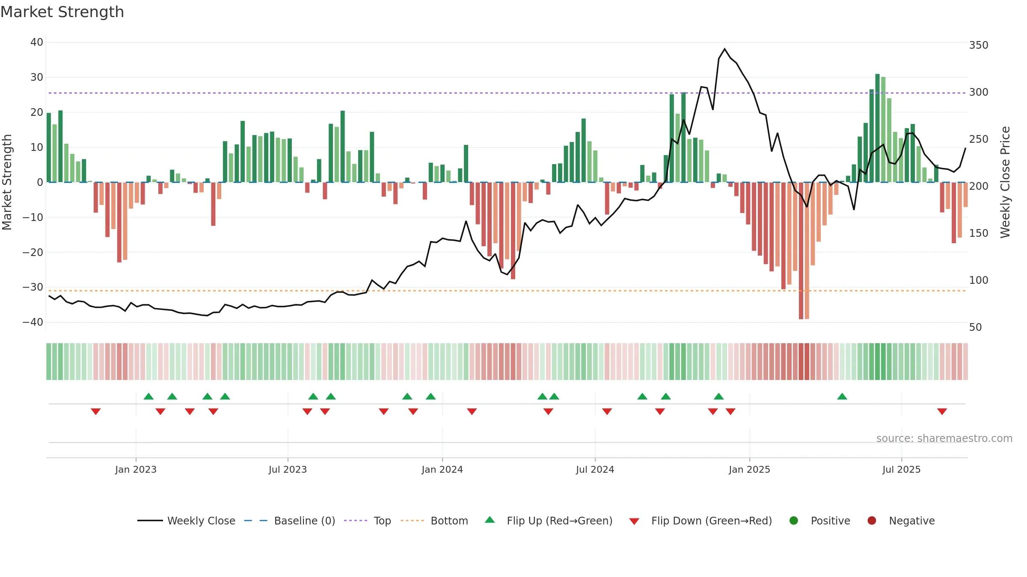Click the Jan 2025 axis label
The height and width of the screenshot is (577, 1027).
pyautogui.click(x=749, y=469)
